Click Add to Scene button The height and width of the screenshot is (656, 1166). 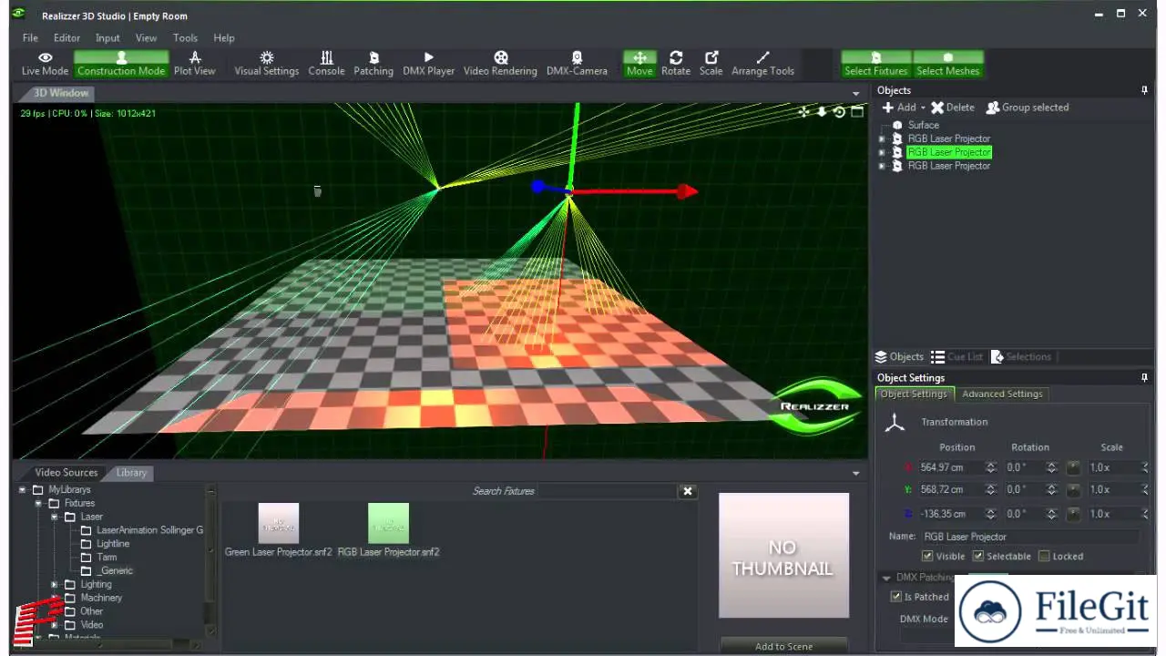click(x=783, y=646)
